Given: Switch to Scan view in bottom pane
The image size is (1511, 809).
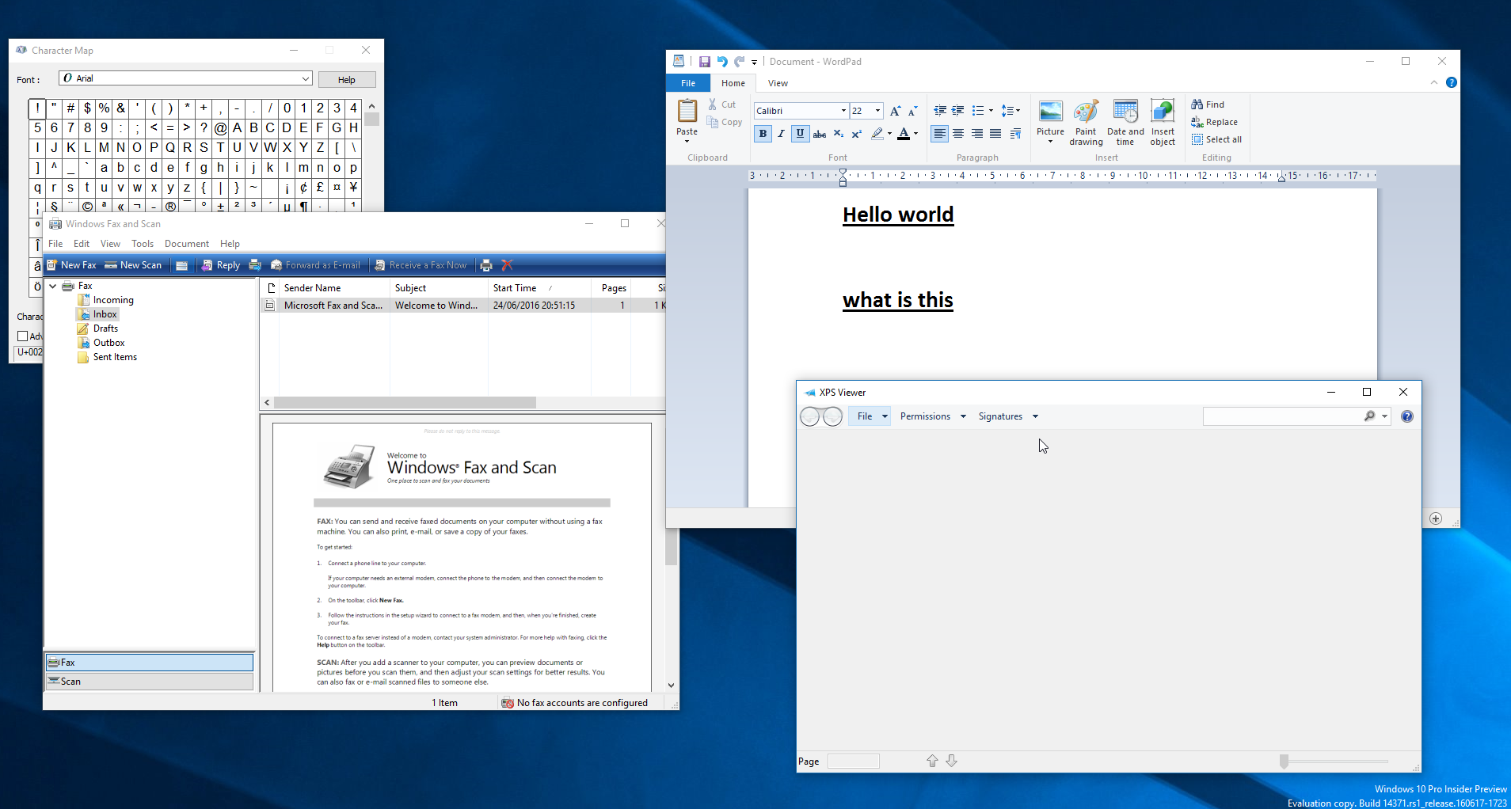Looking at the screenshot, I should click(150, 682).
